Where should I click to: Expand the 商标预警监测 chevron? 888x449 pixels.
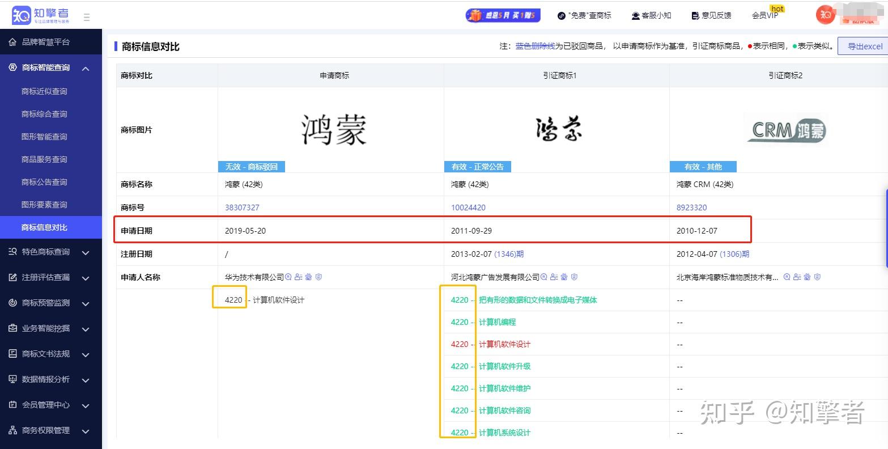pos(86,304)
